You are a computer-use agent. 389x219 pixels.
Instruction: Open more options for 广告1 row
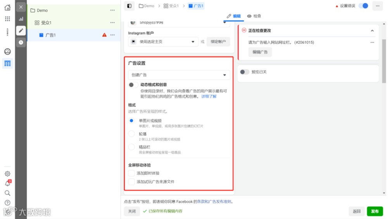112,35
